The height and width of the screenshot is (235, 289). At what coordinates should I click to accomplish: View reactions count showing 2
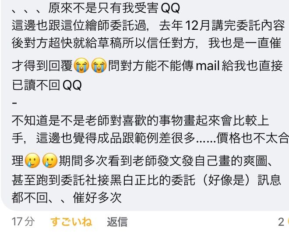(x=281, y=222)
